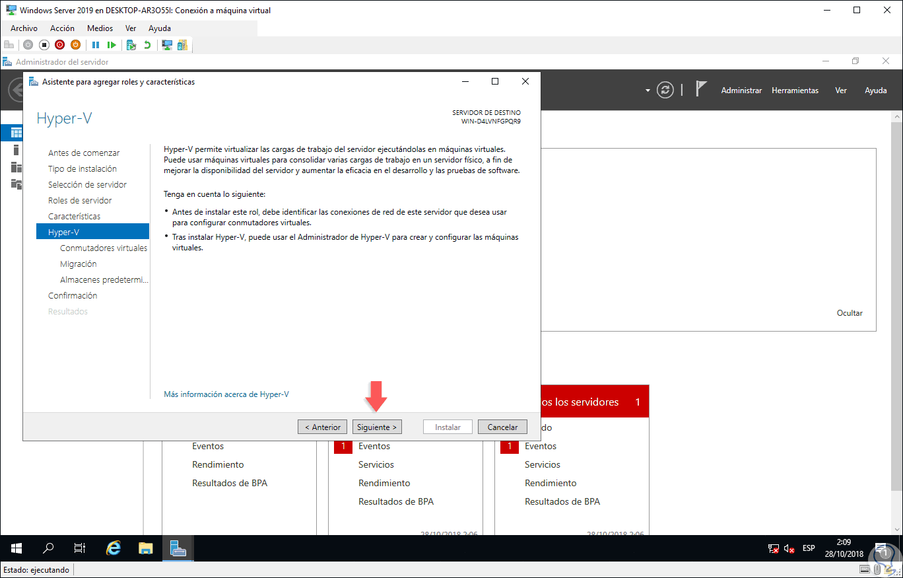Image resolution: width=903 pixels, height=578 pixels.
Task: Open Eventos in the rightmost server tile
Action: 541,446
